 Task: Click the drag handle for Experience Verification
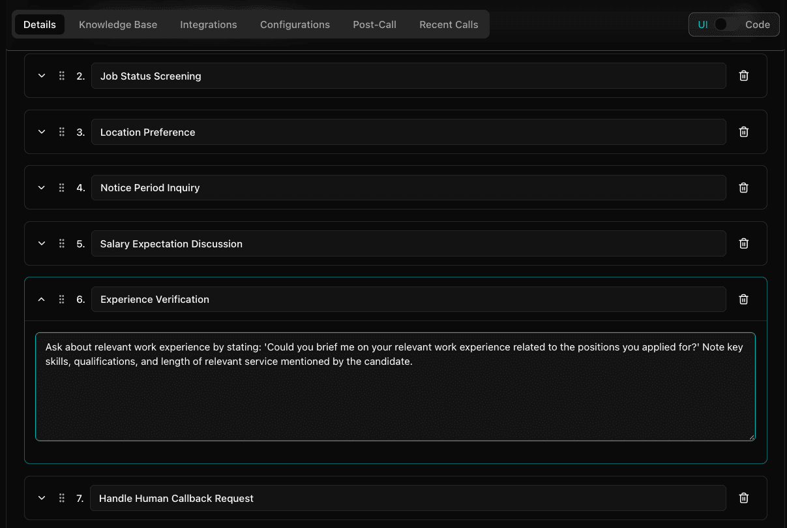pyautogui.click(x=61, y=299)
